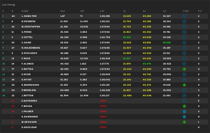Image resolution: width=210 pixels, height=133 pixels.
Task: Select the R.GROSJEAN row name
Action: pyautogui.click(x=29, y=127)
